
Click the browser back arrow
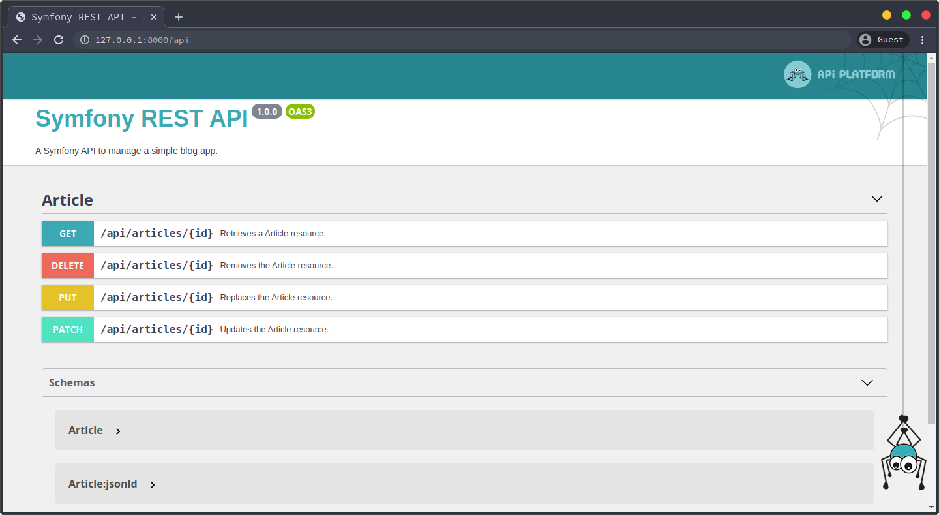tap(18, 40)
